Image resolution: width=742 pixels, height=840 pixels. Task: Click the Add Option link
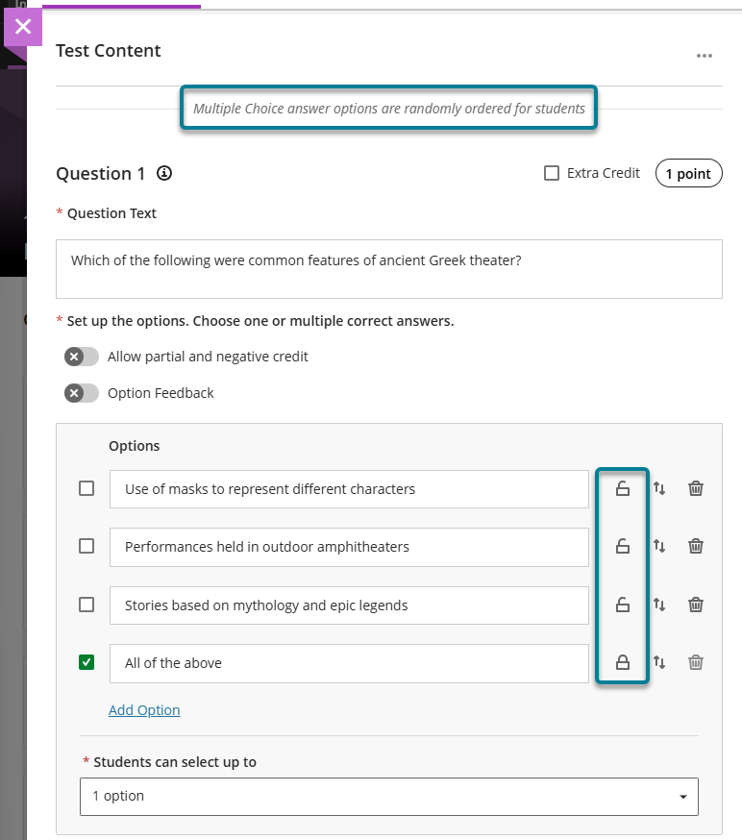pos(143,709)
